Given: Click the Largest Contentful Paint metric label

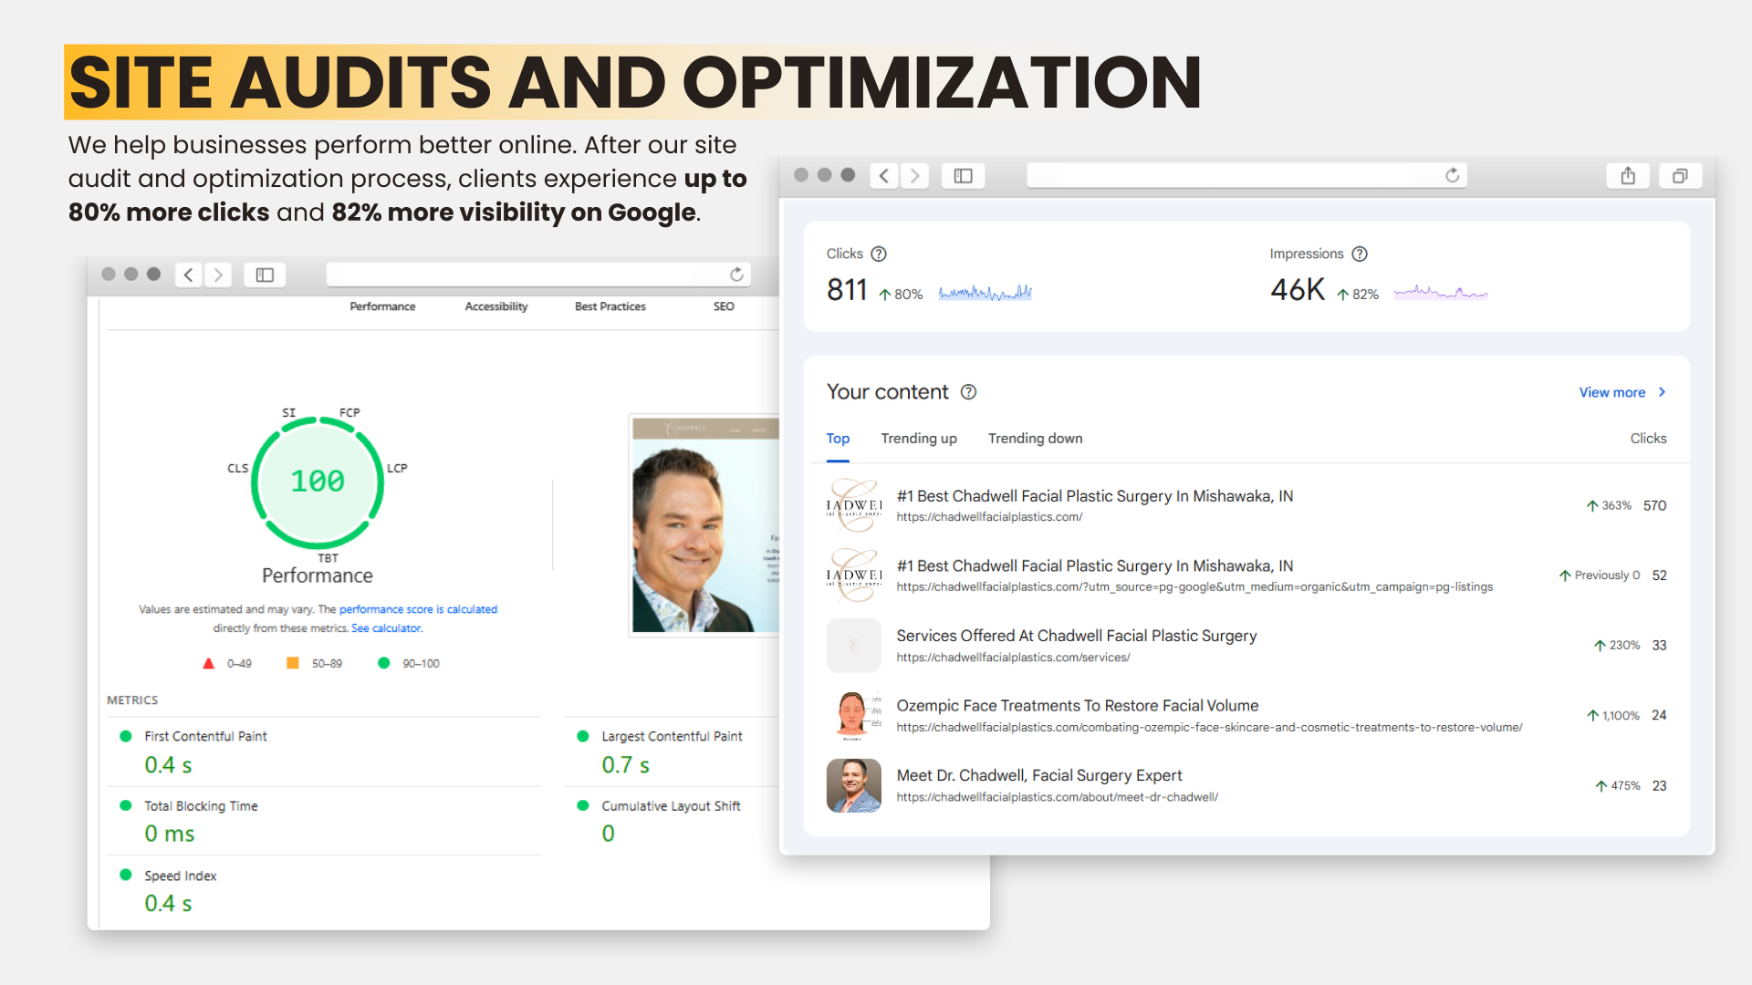Looking at the screenshot, I should (x=673, y=736).
